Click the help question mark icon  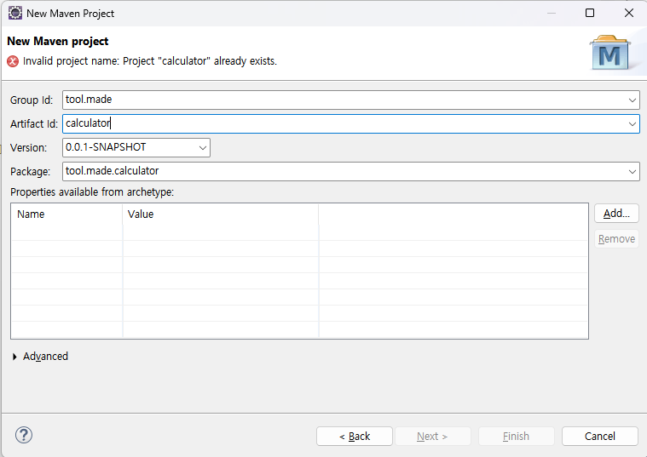coord(24,435)
